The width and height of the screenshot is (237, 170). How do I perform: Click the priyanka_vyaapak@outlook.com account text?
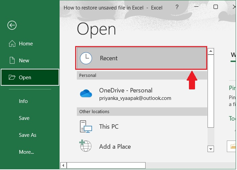135,98
